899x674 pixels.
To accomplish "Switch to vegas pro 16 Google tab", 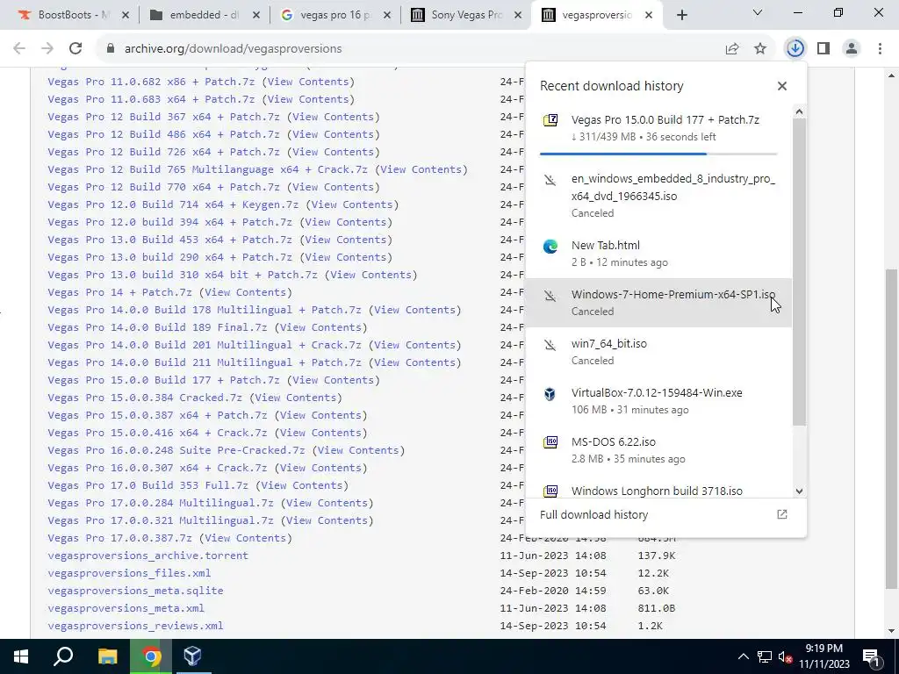I will click(335, 15).
